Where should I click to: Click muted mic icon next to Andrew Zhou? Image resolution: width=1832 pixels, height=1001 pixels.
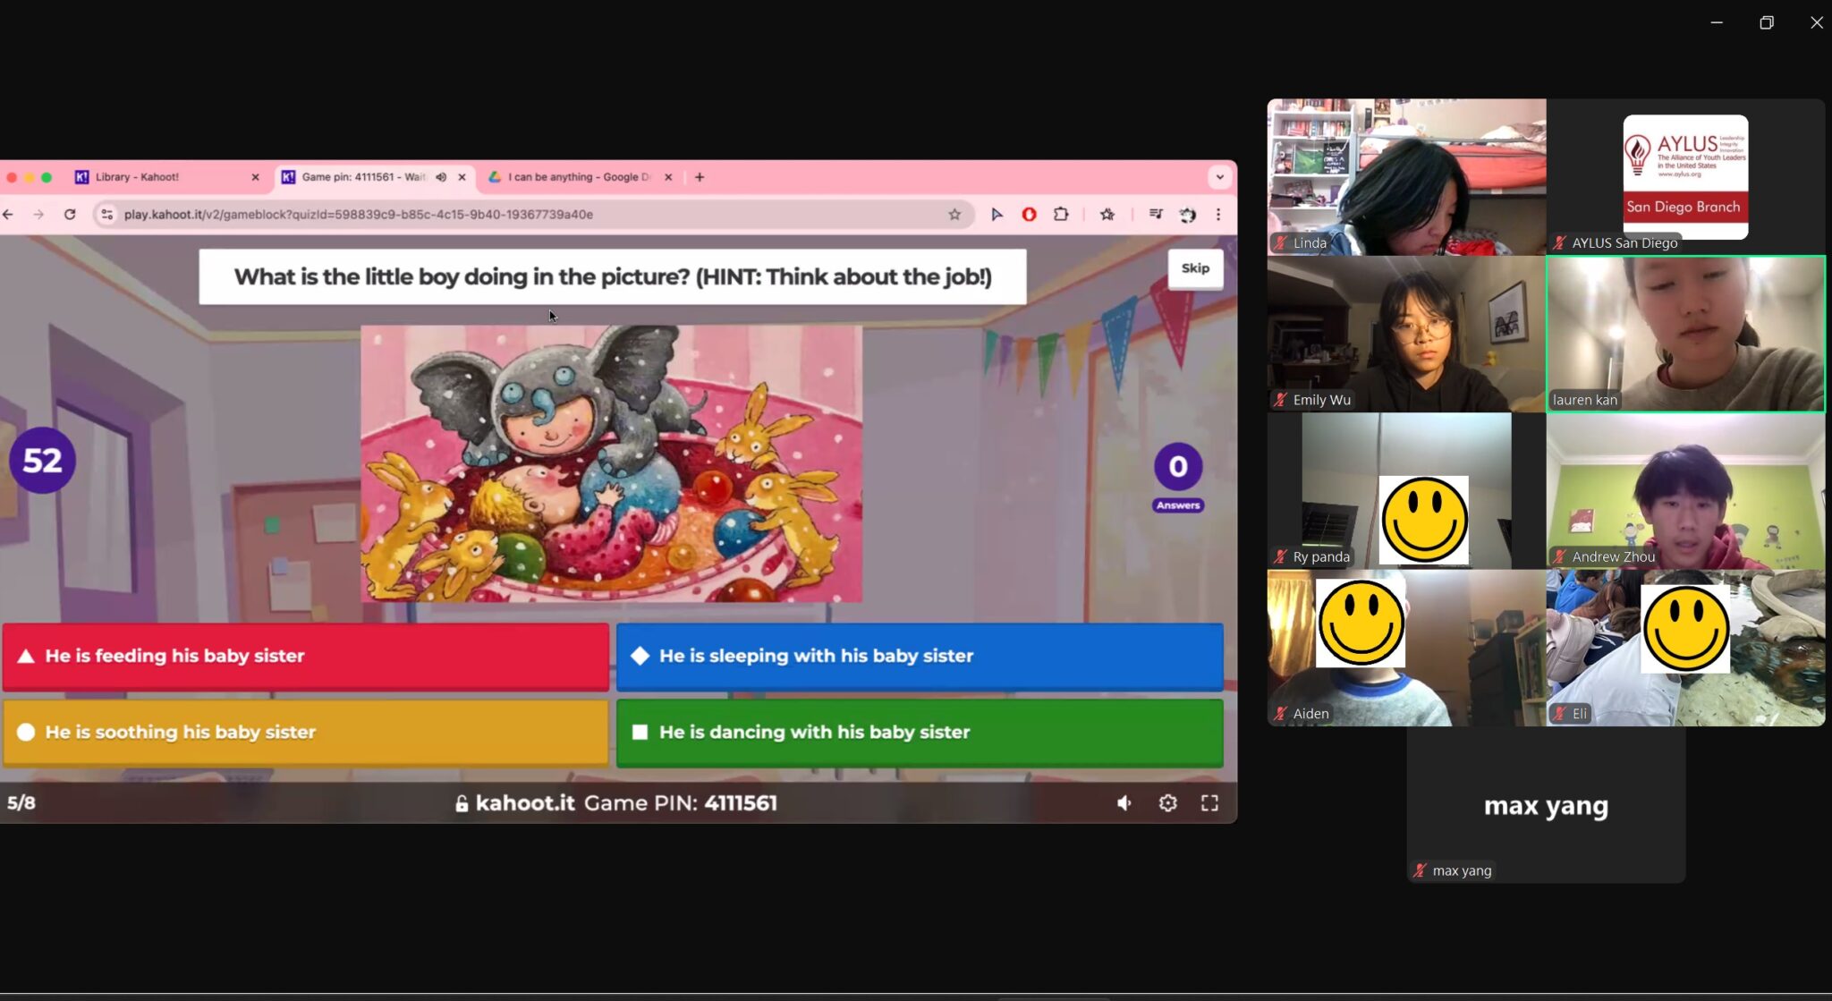(x=1560, y=556)
